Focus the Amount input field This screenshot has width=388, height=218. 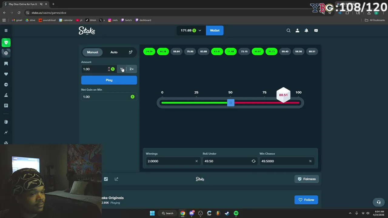[x=94, y=69]
